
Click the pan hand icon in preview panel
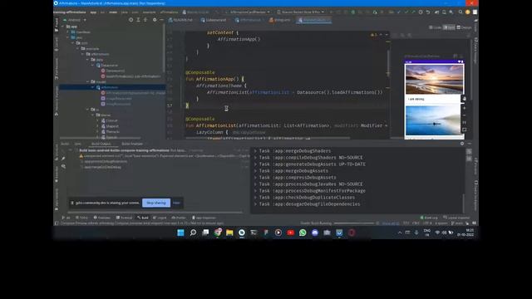tap(464, 99)
